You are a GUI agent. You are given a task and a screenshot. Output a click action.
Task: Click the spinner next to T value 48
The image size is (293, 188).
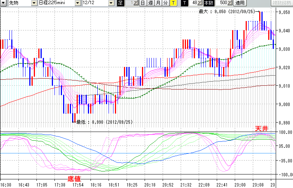point(200,3)
